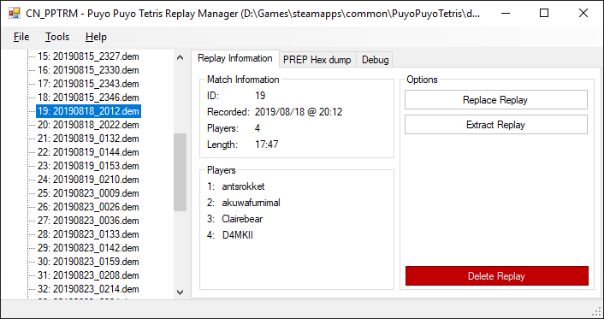Click the replay list scroll up arrow
This screenshot has height=319, width=604.
coord(180,58)
